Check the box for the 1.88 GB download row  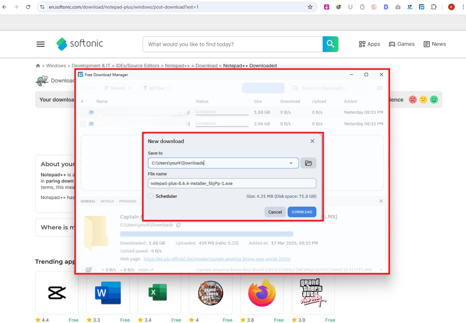click(83, 112)
